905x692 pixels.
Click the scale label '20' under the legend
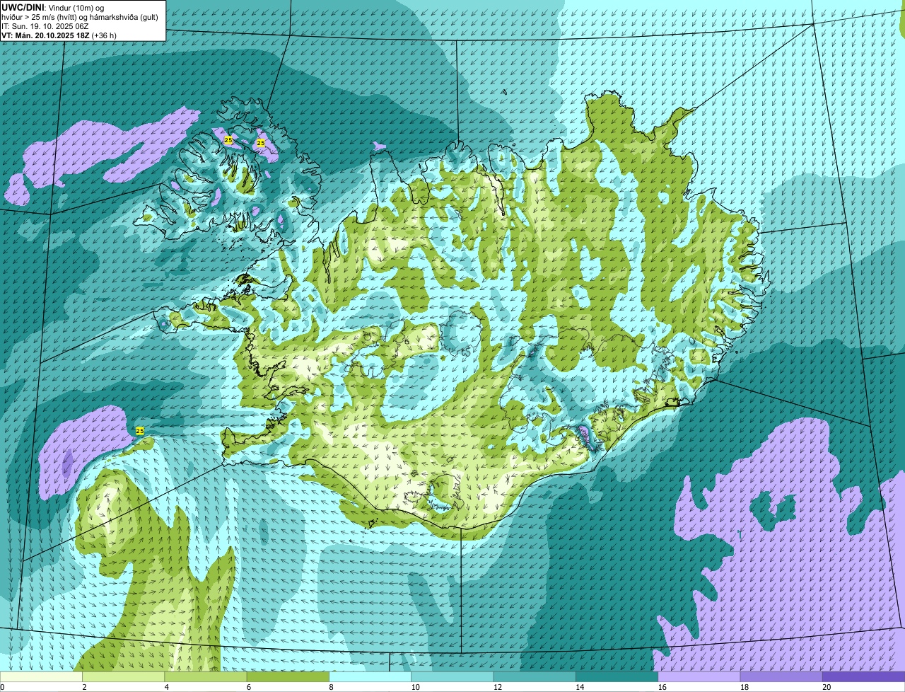point(827,687)
